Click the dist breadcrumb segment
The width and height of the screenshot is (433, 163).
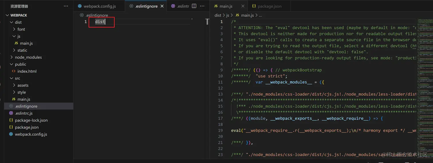click(218, 15)
